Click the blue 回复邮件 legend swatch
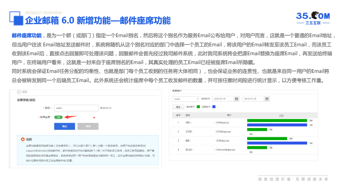Image resolution: width=339 pixels, height=191 pixels. tap(214, 106)
